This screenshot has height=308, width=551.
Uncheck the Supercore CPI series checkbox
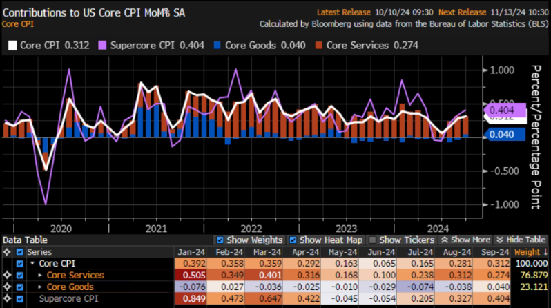[19, 298]
